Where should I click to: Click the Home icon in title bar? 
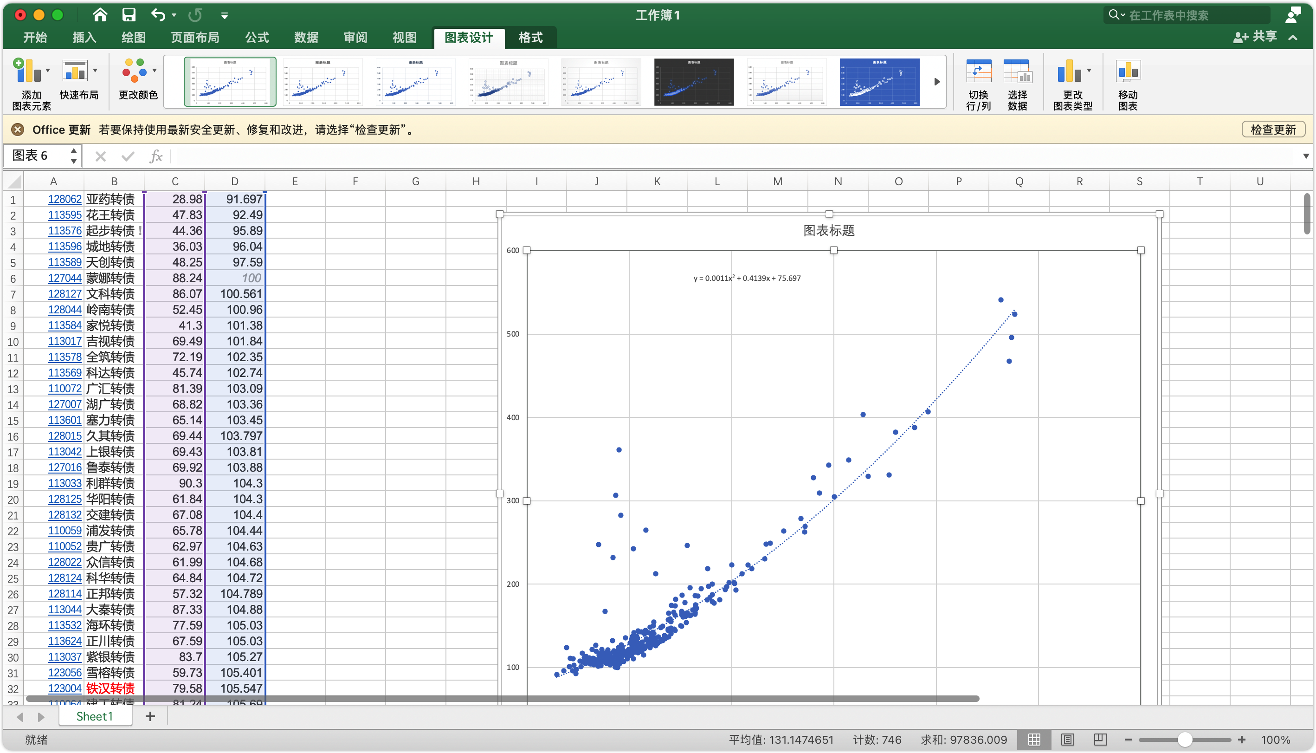[x=100, y=15]
